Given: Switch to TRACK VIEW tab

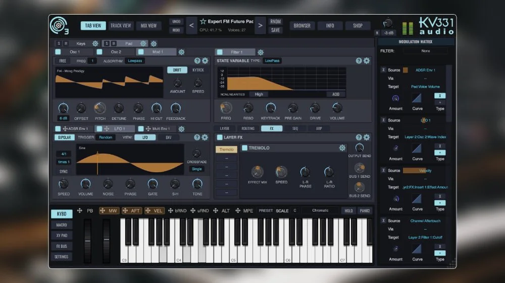Looking at the screenshot, I should pos(121,26).
